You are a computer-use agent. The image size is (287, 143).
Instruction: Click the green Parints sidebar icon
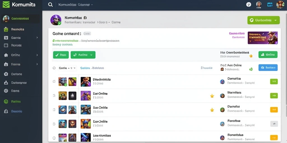[6, 102]
